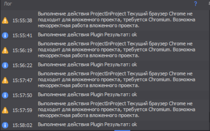Select the Plugin result ok message at 15:57:50
Image resolution: width=210 pixels, height=131 pixels.
(x=87, y=95)
